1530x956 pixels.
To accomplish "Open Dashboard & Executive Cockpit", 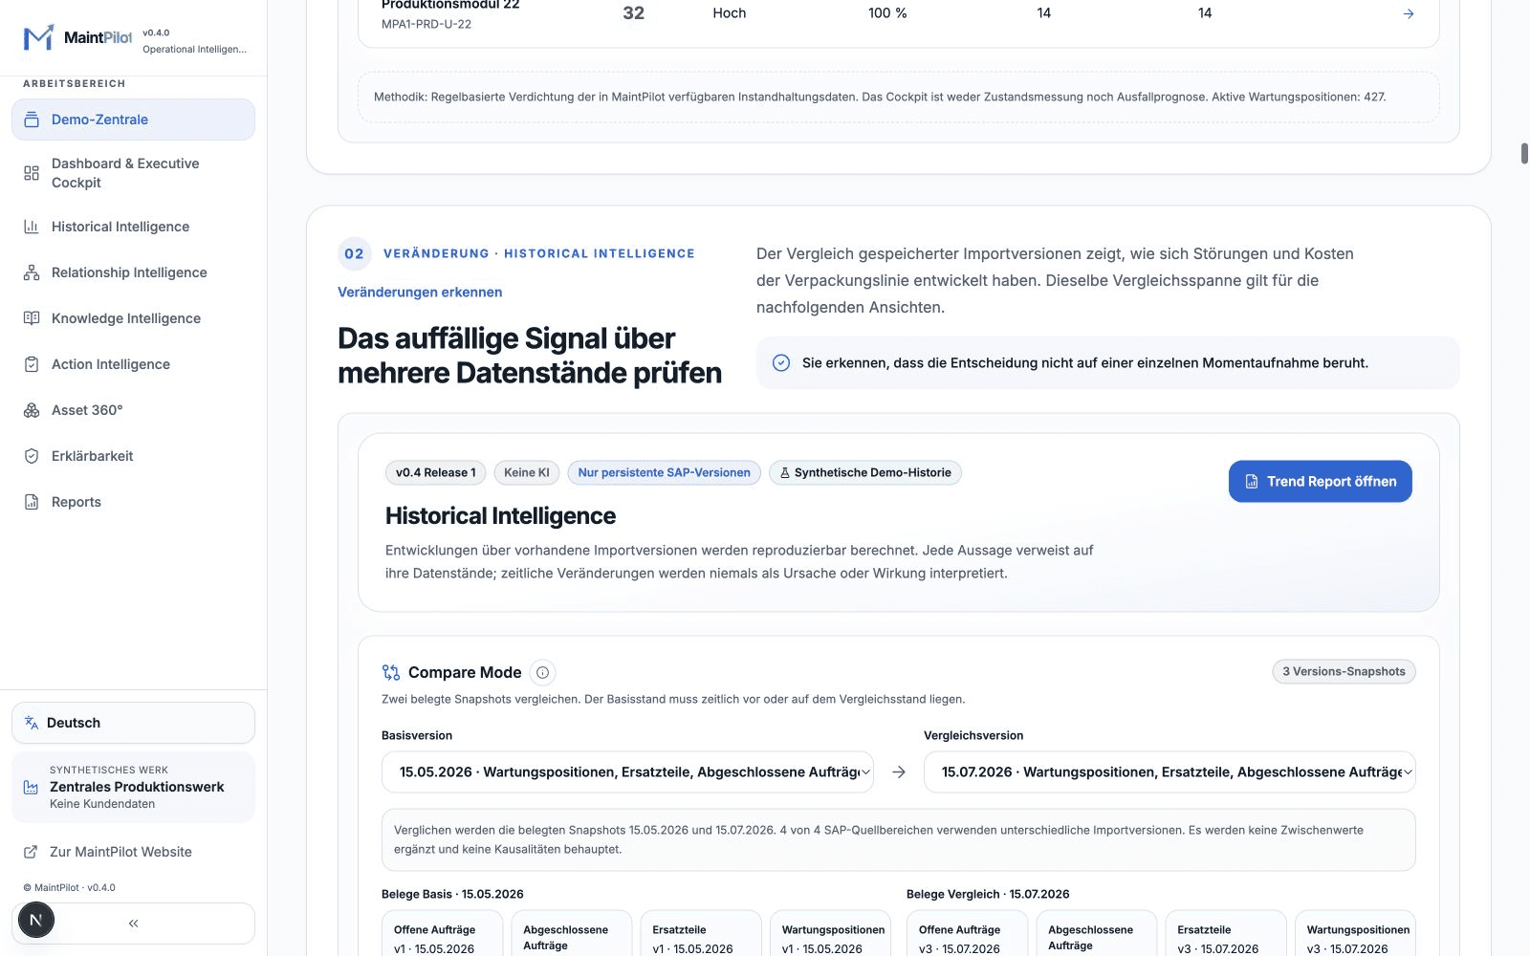I will coord(133,173).
